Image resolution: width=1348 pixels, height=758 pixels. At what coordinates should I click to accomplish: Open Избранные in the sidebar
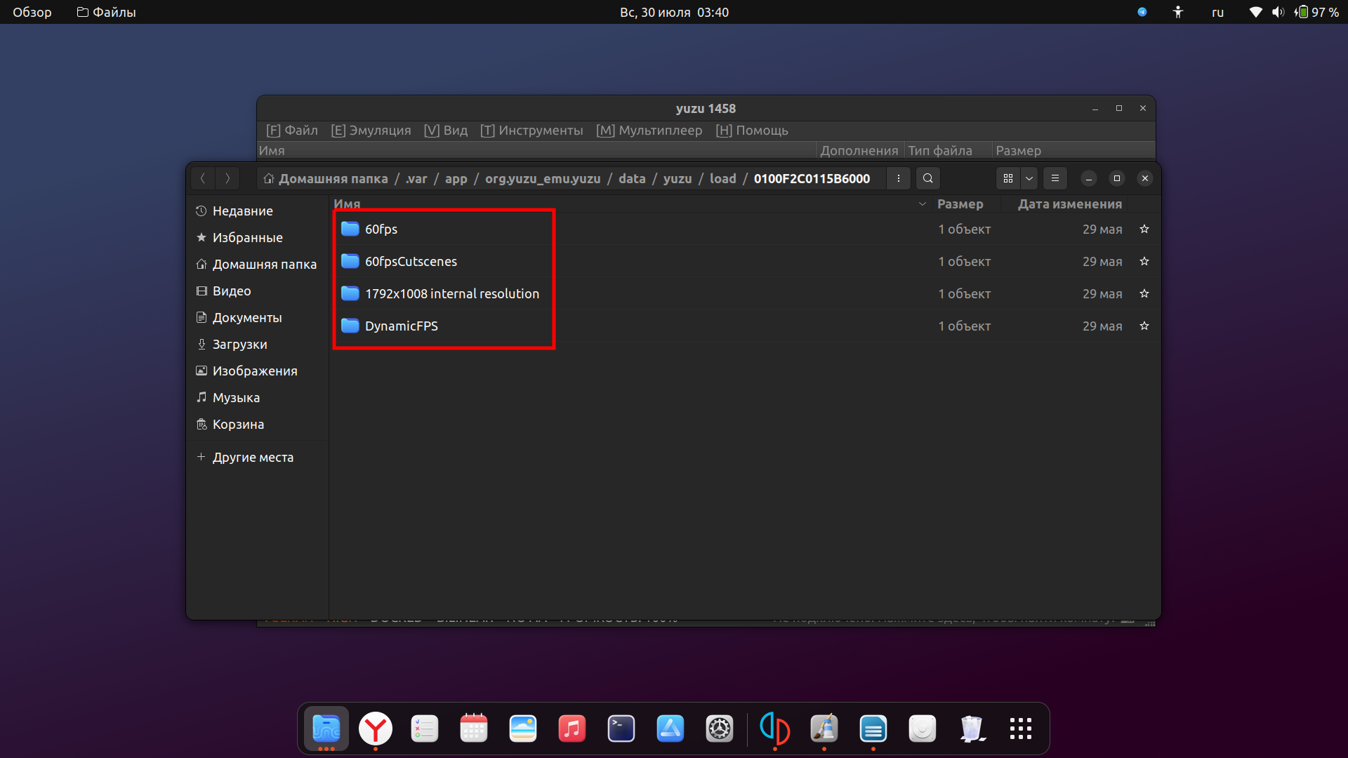click(x=258, y=237)
